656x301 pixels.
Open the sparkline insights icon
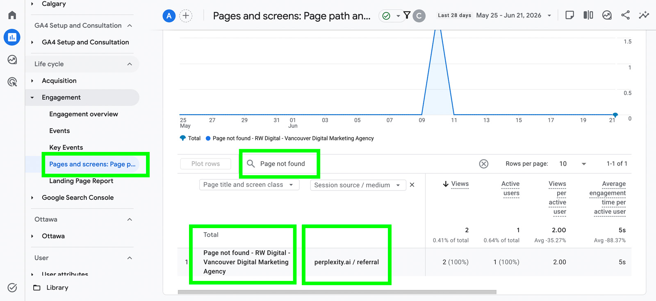click(644, 15)
